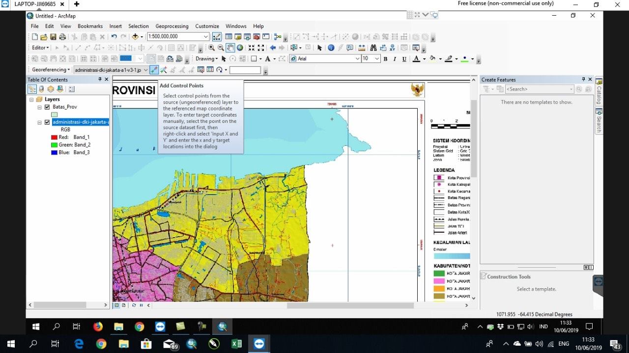Open the Editor Toolbar icon beside scale box
Screen dimensions: 629x353
217,36
